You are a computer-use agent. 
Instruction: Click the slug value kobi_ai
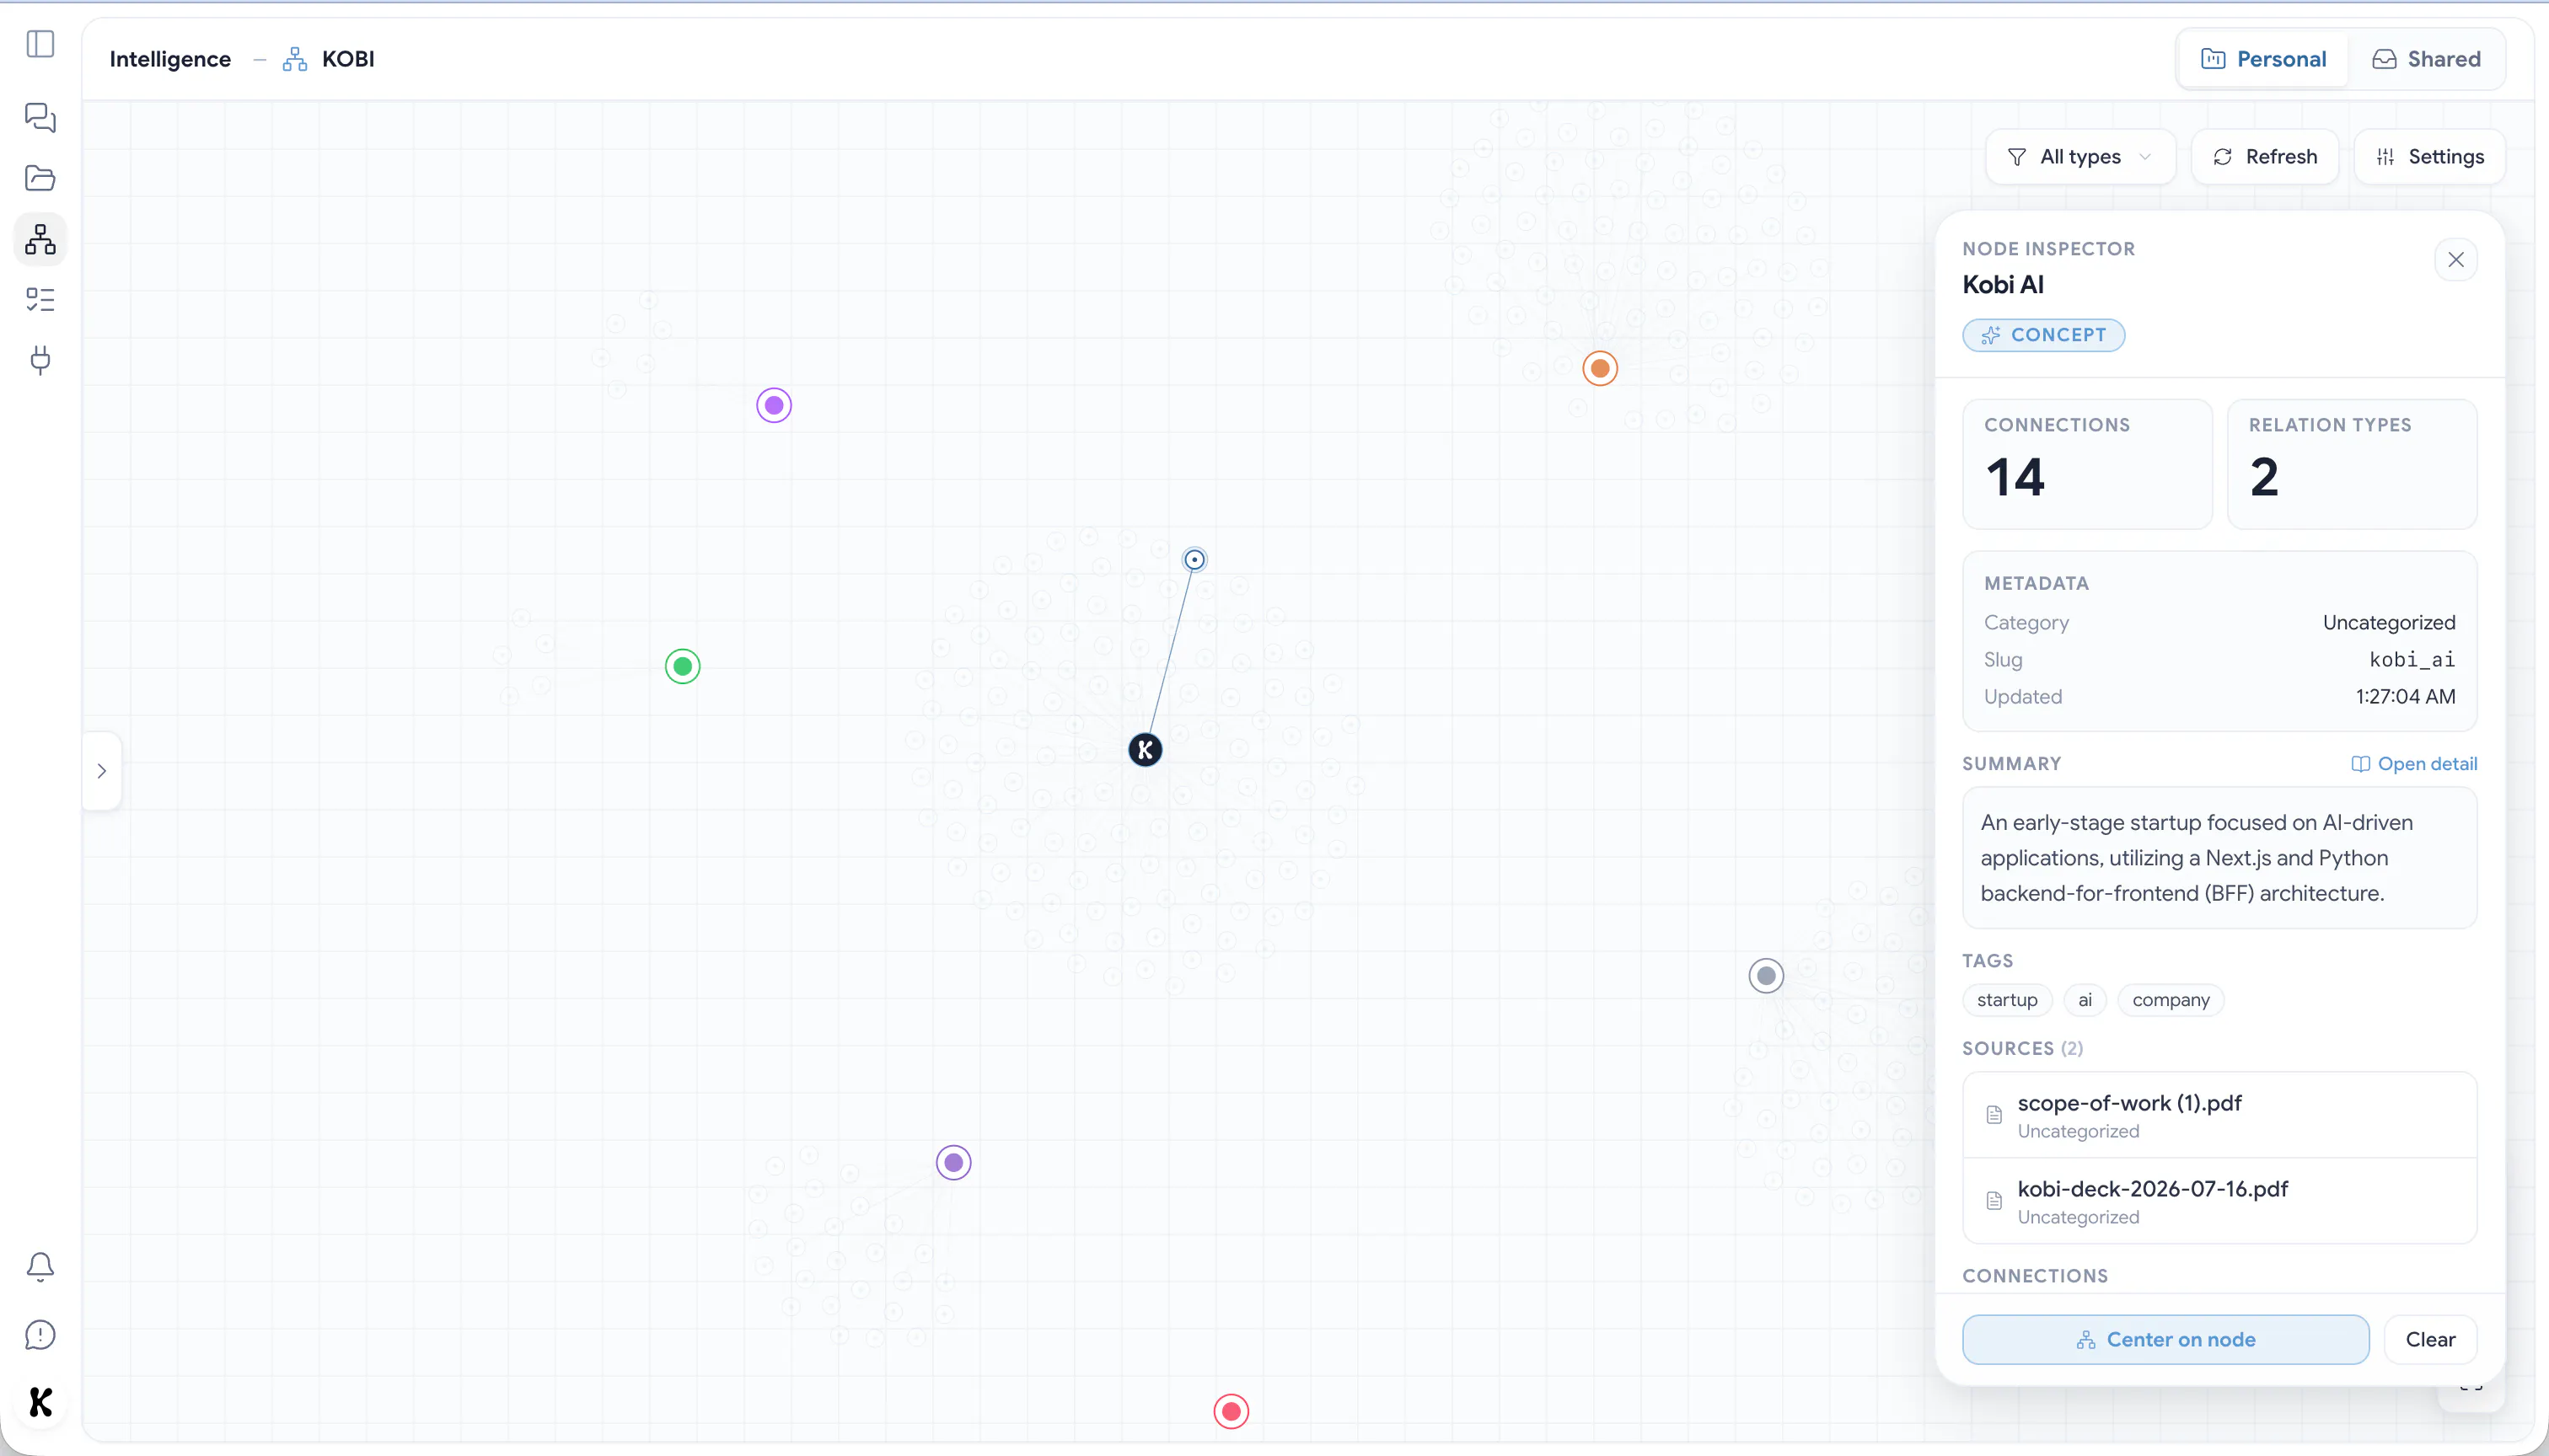point(2412,660)
